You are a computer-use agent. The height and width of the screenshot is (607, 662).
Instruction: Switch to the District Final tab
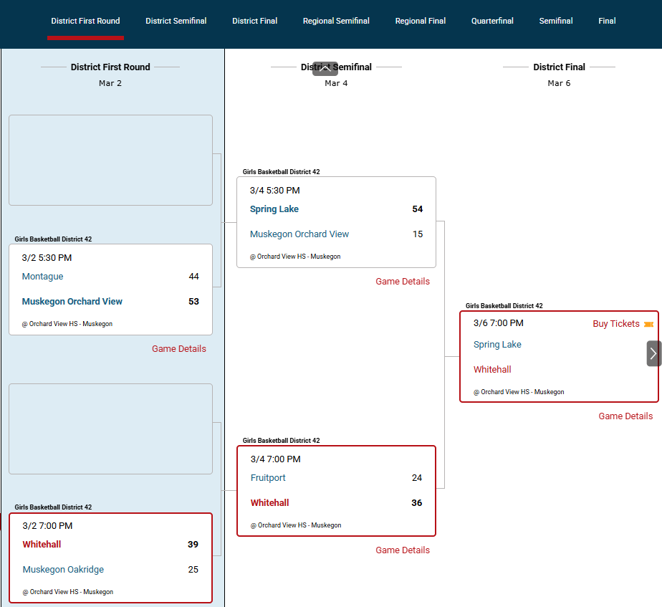point(254,21)
